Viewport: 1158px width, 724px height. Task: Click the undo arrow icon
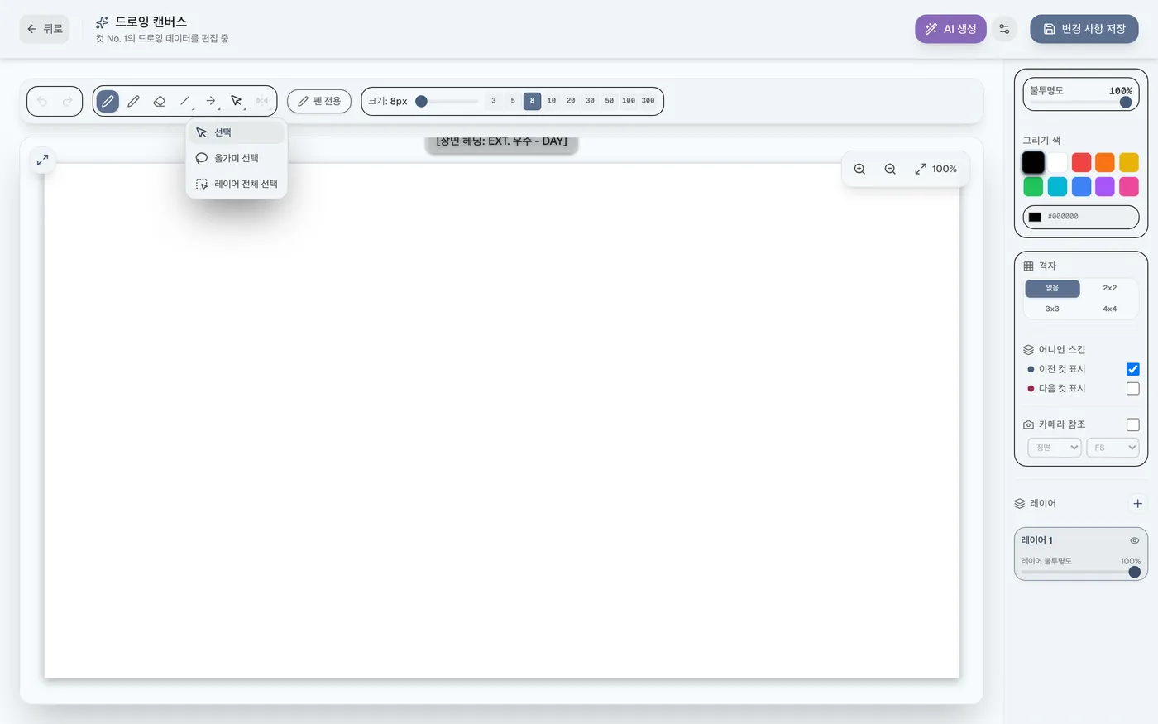click(42, 101)
